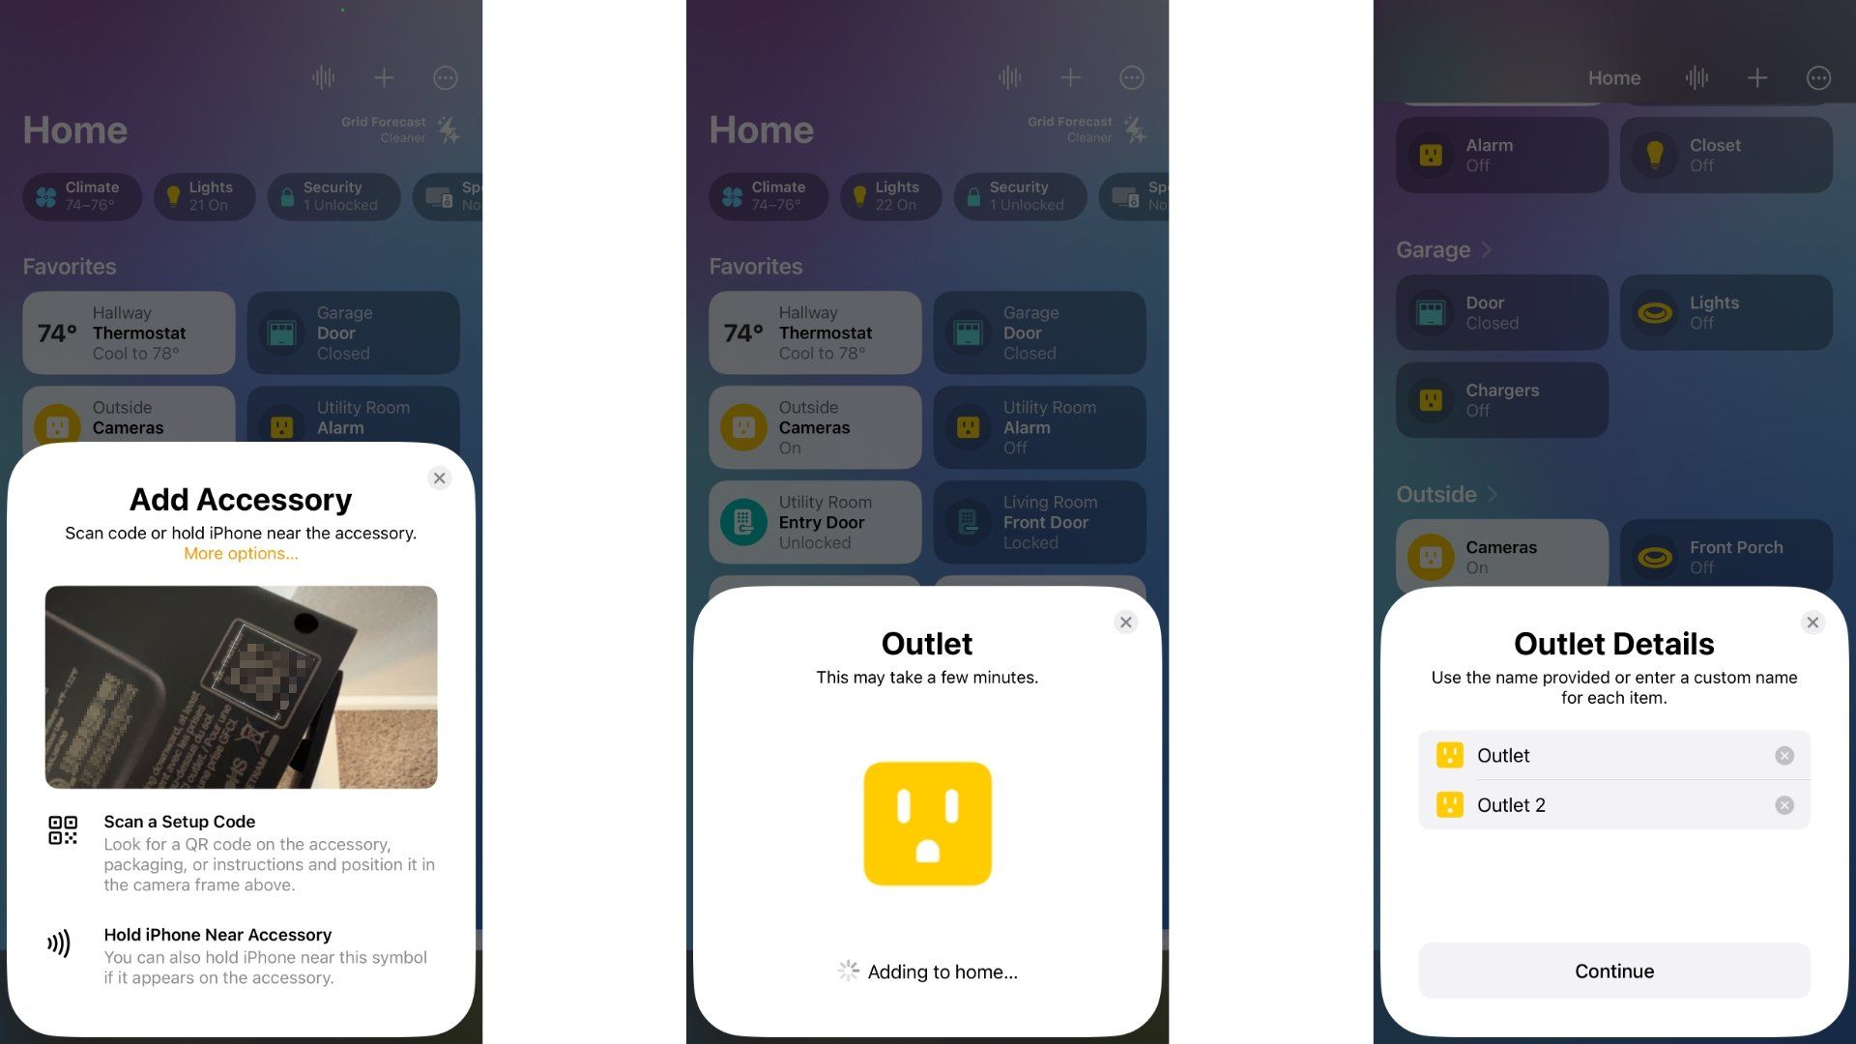Select the Home tab label
The width and height of the screenshot is (1856, 1044).
[1612, 79]
